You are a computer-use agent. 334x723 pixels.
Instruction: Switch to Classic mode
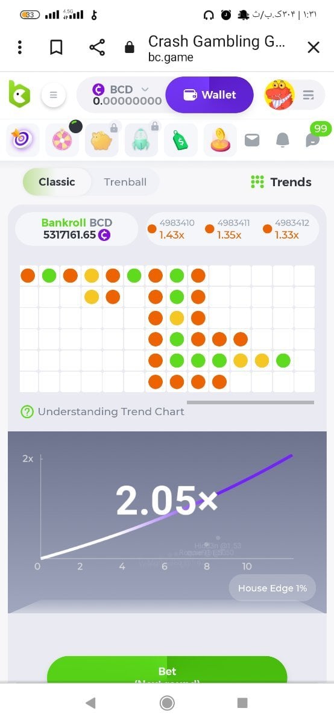tap(57, 182)
